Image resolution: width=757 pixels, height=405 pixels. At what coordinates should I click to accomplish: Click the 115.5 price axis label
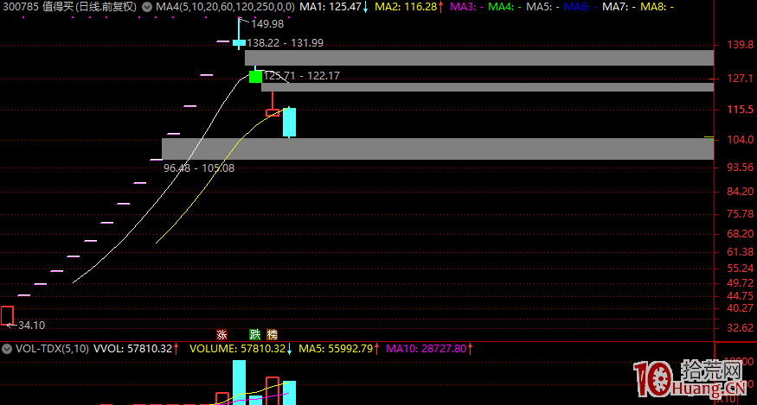[741, 110]
